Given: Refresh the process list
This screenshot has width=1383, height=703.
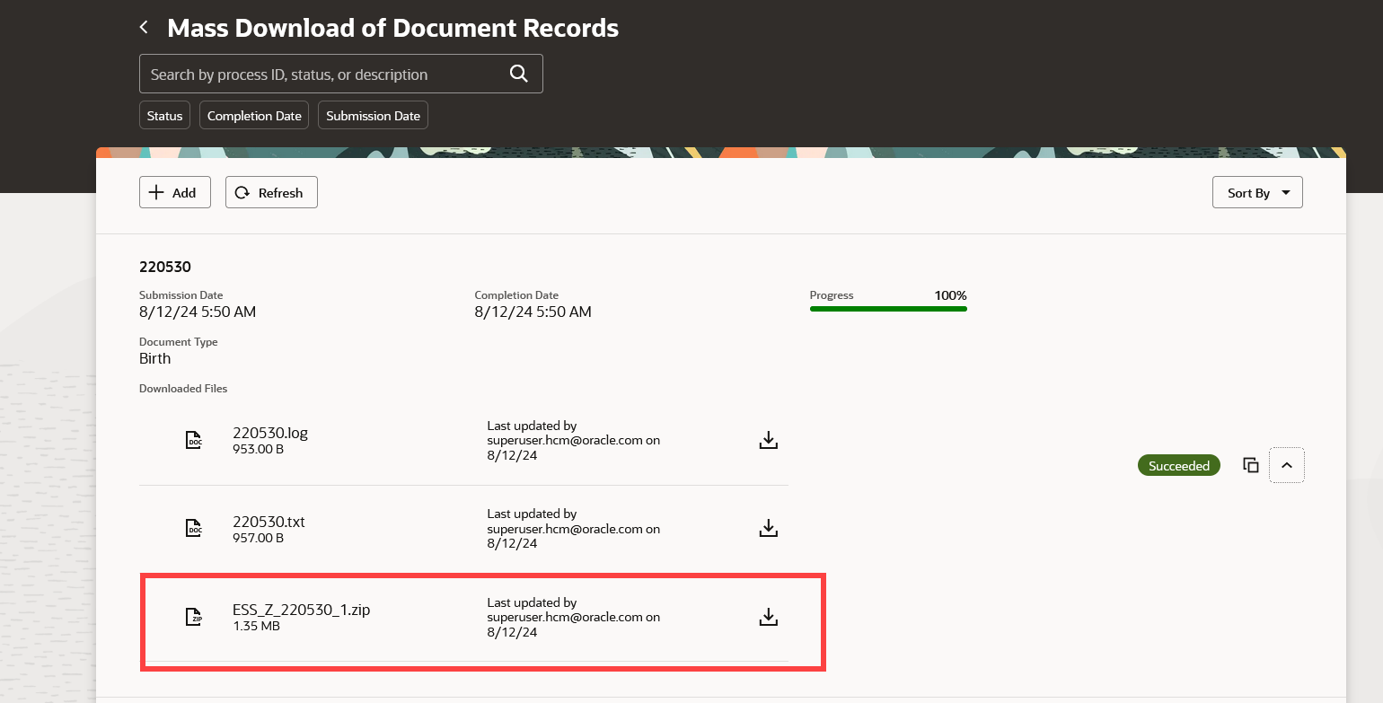Looking at the screenshot, I should click(x=271, y=192).
